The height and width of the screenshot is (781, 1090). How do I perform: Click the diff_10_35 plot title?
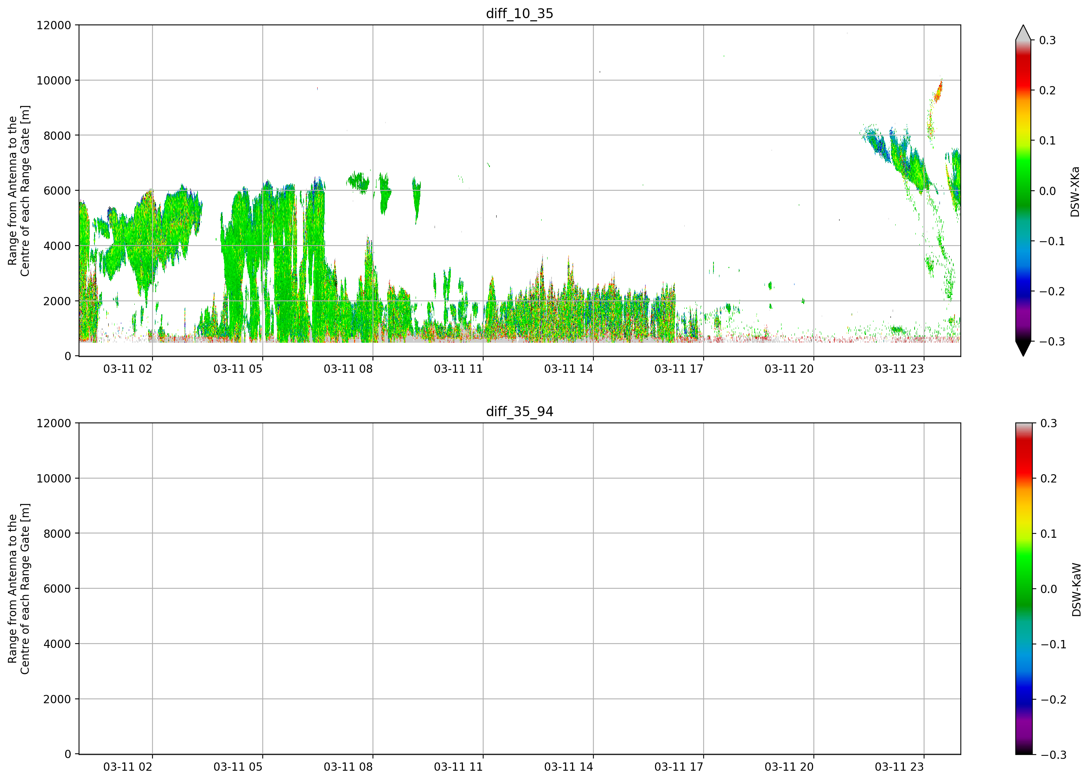(520, 13)
